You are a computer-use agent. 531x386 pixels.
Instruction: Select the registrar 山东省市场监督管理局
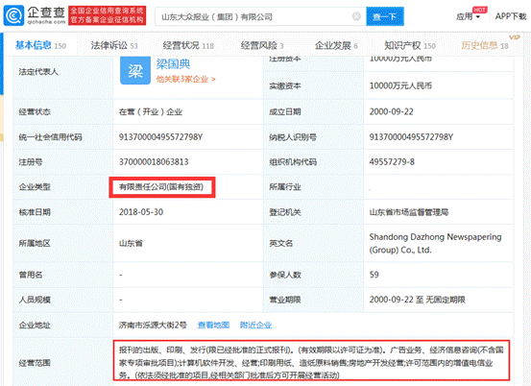409,212
